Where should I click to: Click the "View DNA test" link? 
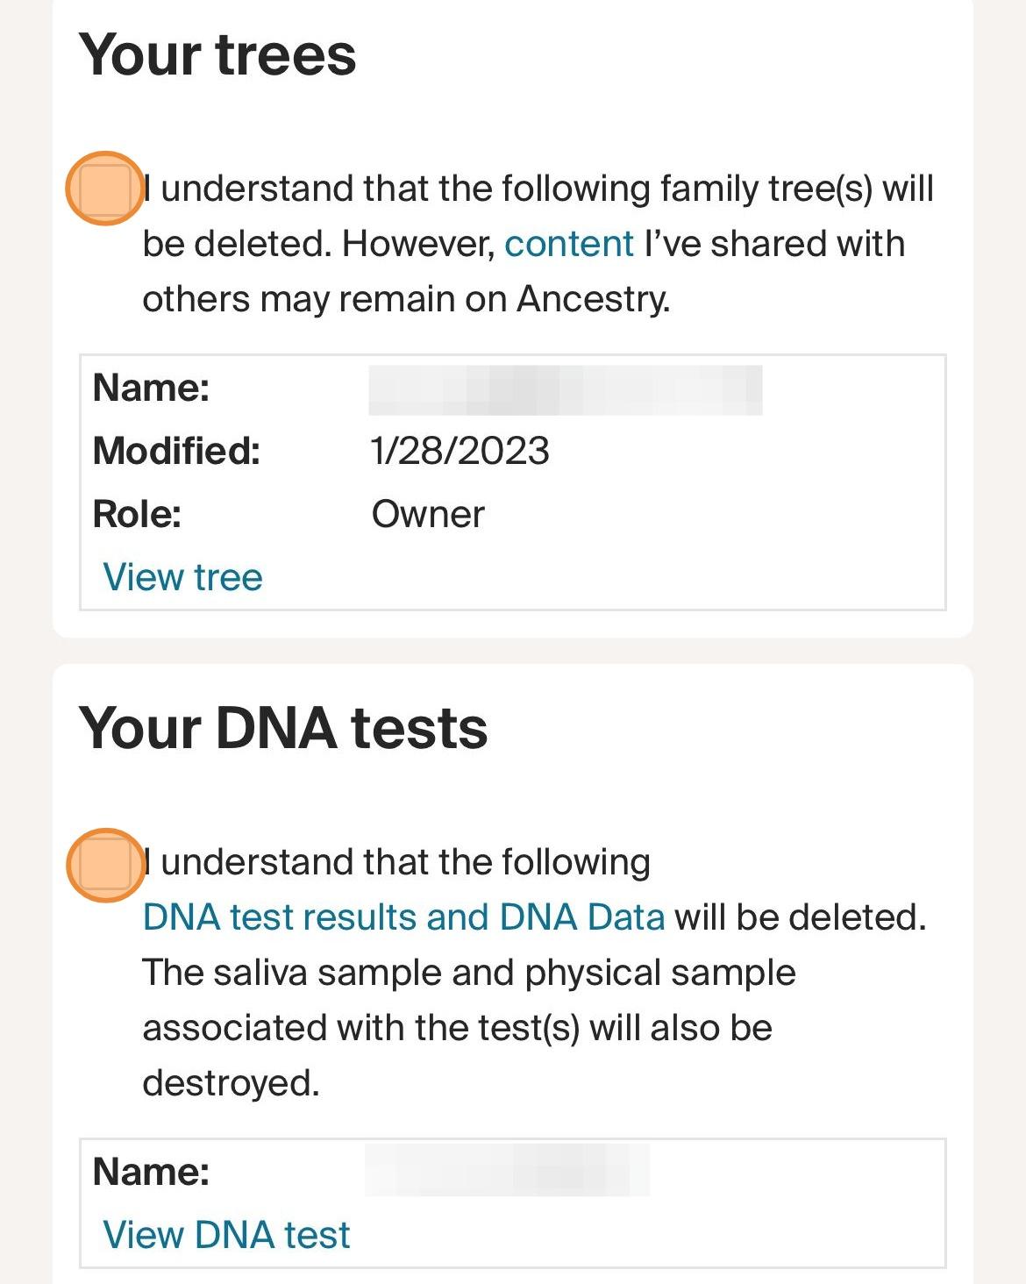226,1235
